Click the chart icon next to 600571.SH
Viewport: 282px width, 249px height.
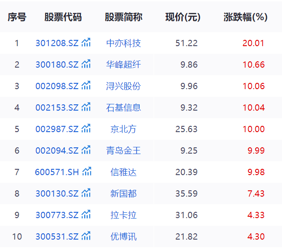coord(87,172)
